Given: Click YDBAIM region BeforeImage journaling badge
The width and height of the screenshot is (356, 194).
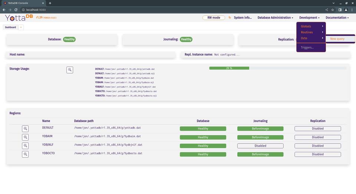Looking at the screenshot, I should [260, 137].
